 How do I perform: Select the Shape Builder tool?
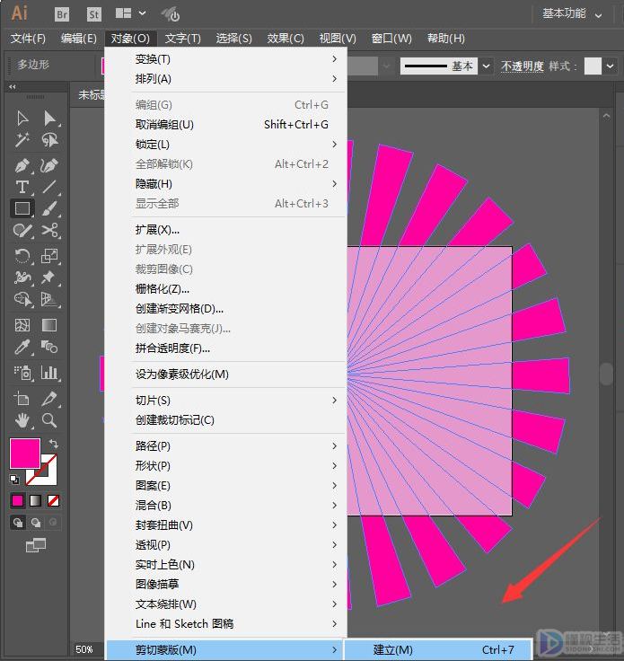pos(22,299)
